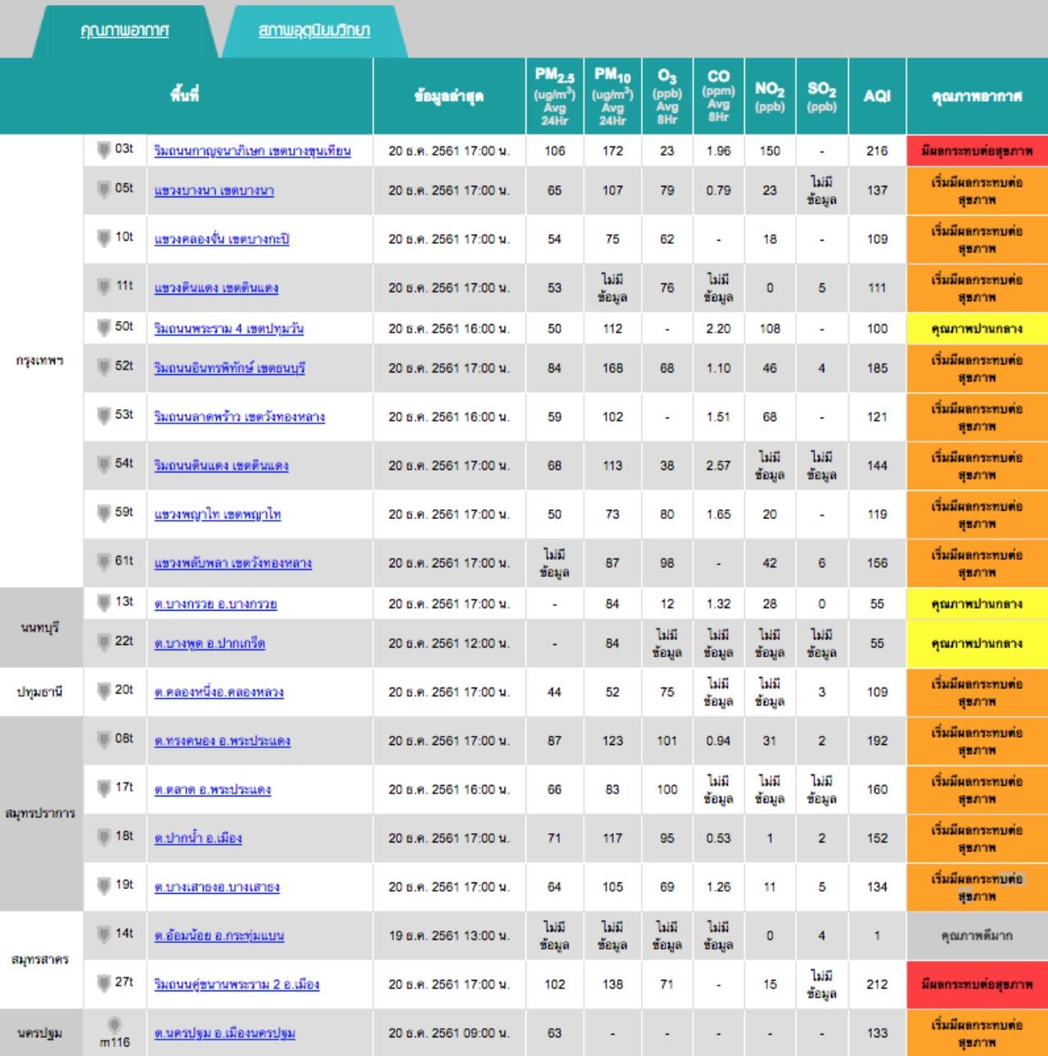Select the PM2.5 column header
1048x1056 pixels.
[x=554, y=96]
